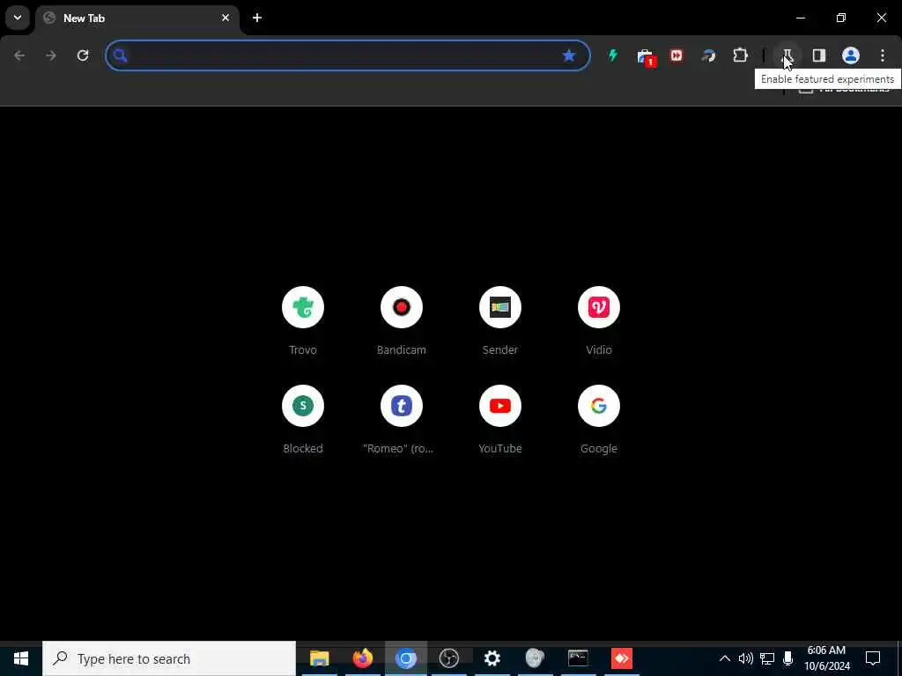This screenshot has width=902, height=676.
Task: Open the red AnyDesk taskbar icon
Action: click(621, 658)
